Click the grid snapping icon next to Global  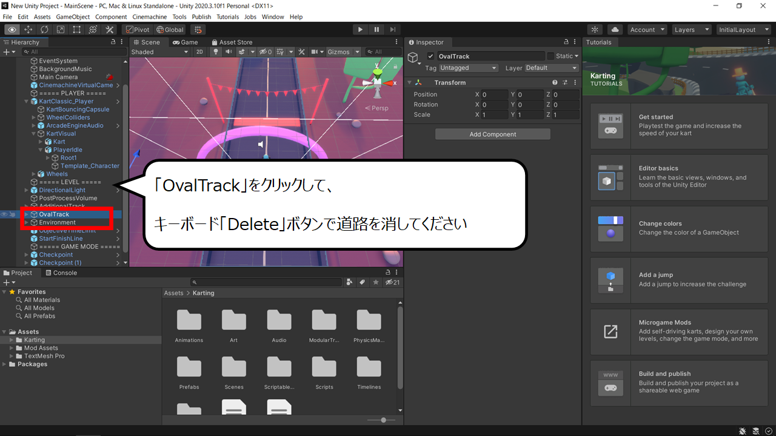[x=198, y=30]
